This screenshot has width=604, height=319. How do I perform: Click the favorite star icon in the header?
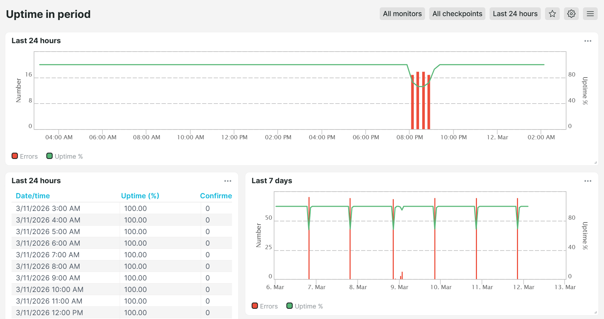coord(552,14)
